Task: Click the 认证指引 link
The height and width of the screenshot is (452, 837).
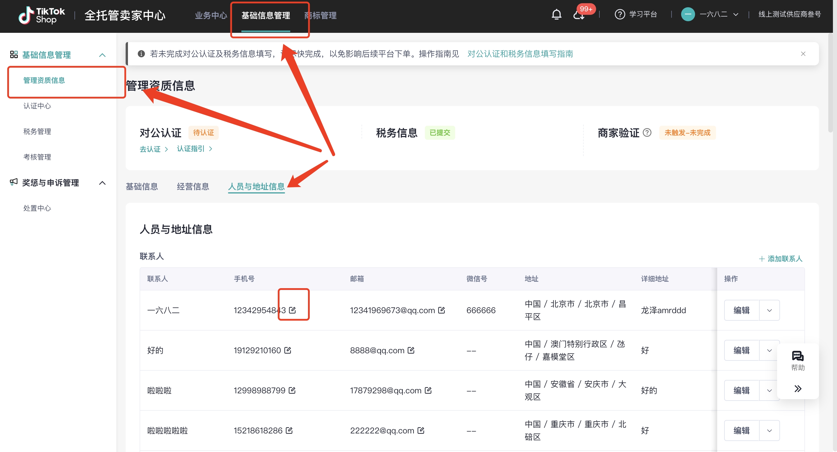Action: point(194,149)
